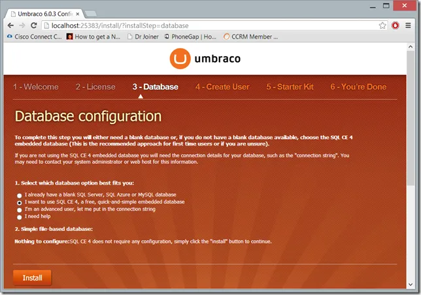
Task: Go to step 3 - Database
Action: (155, 87)
